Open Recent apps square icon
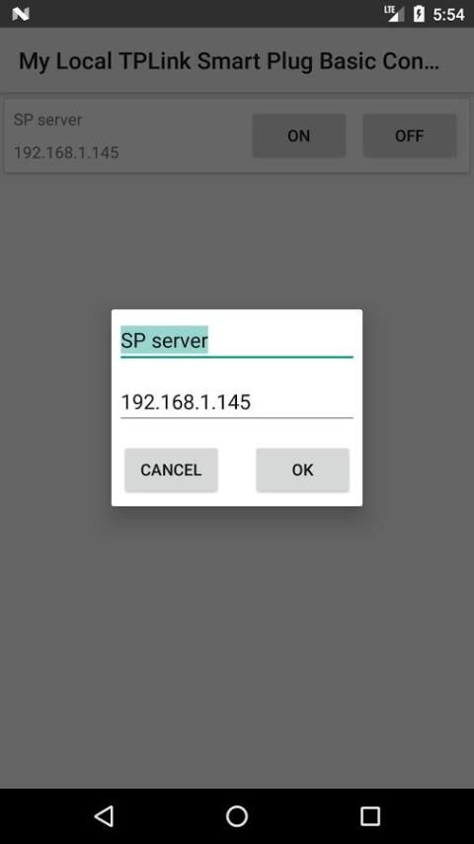Image resolution: width=474 pixels, height=844 pixels. click(370, 816)
